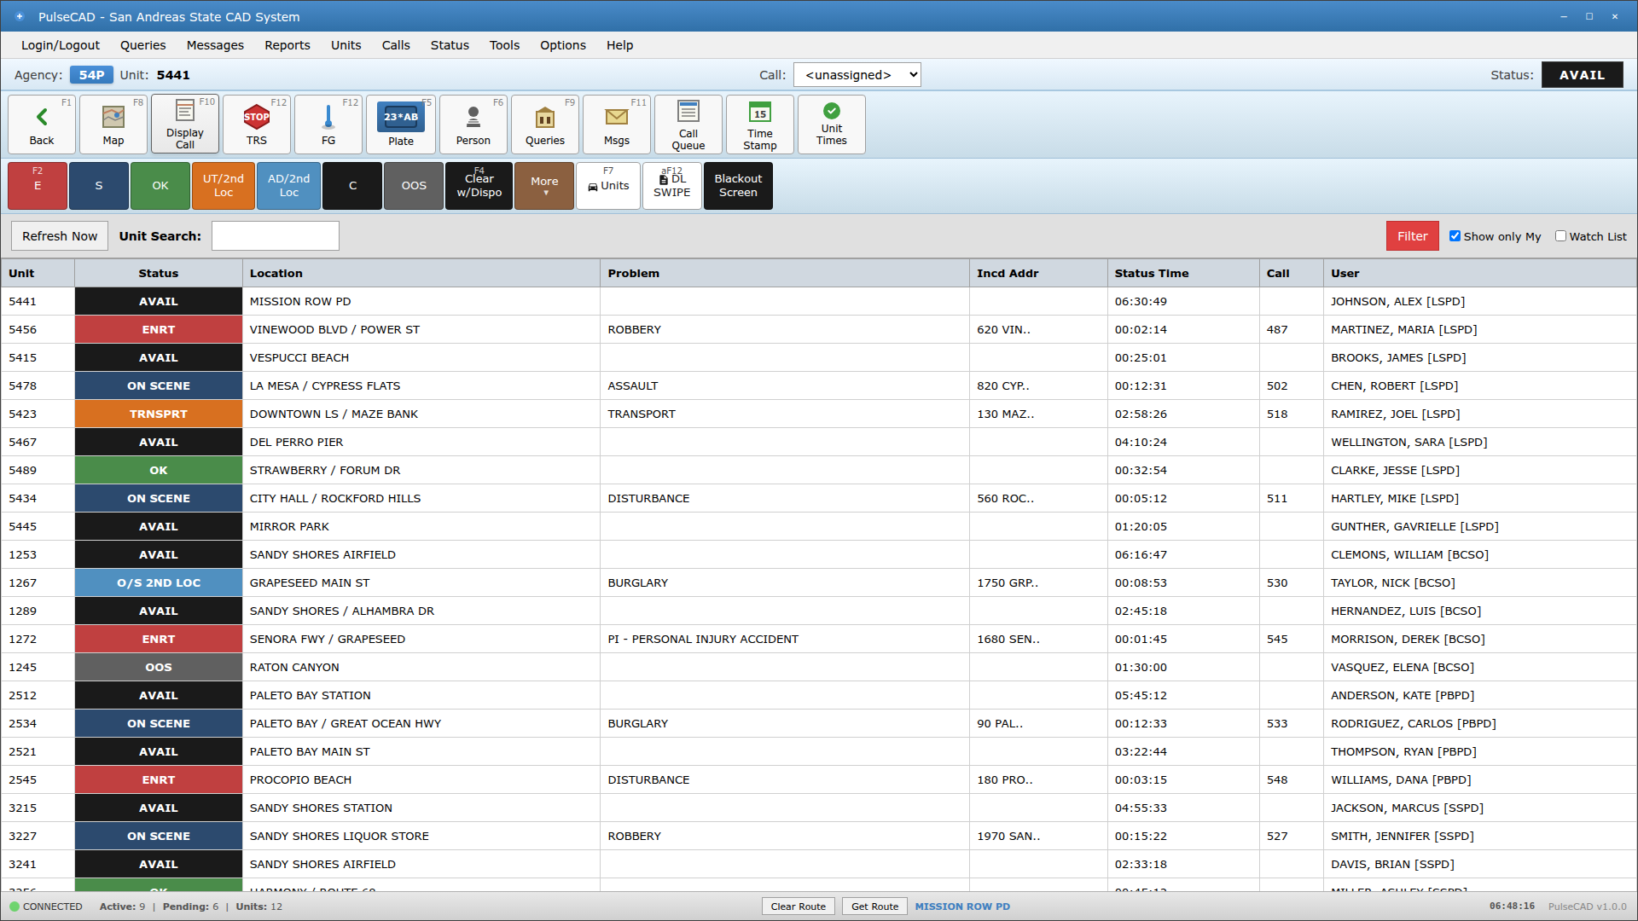Enable the Watch List checkbox
The image size is (1638, 921).
pyautogui.click(x=1561, y=236)
